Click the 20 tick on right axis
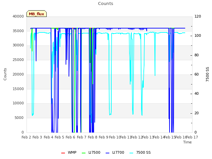This screenshot has width=212, height=159. (196, 113)
